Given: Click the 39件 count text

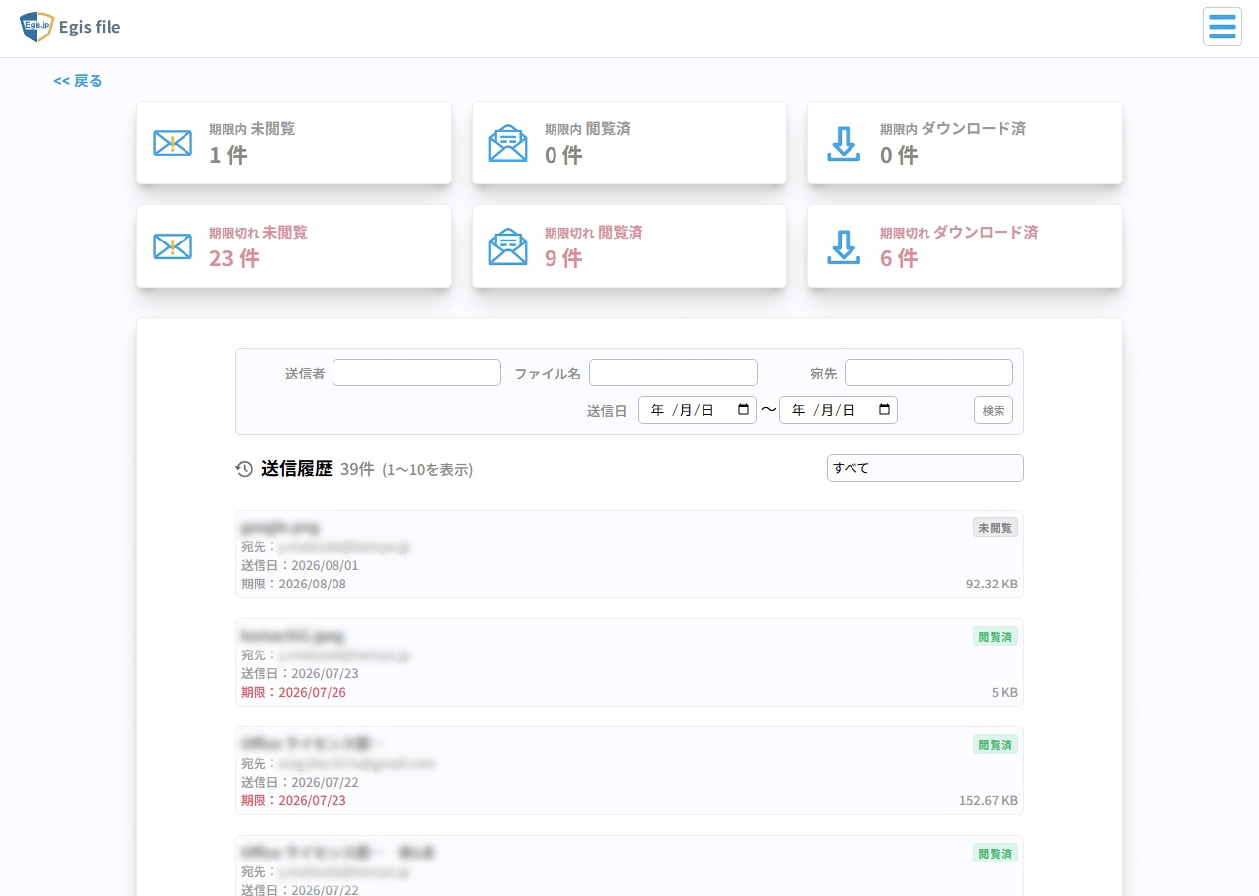Looking at the screenshot, I should click(x=357, y=469).
